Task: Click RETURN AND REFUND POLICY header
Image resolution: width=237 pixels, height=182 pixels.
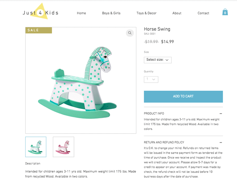Action: coord(164,142)
